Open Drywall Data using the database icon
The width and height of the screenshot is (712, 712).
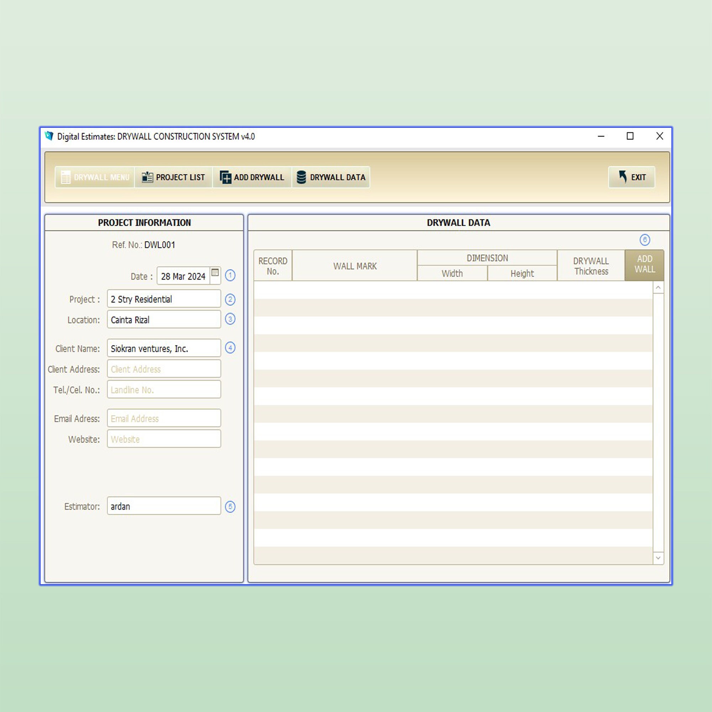(x=302, y=177)
